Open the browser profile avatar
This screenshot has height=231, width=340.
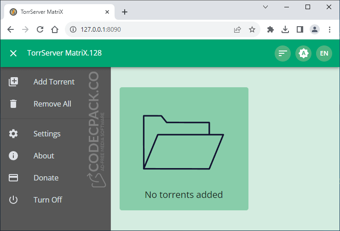pos(315,29)
